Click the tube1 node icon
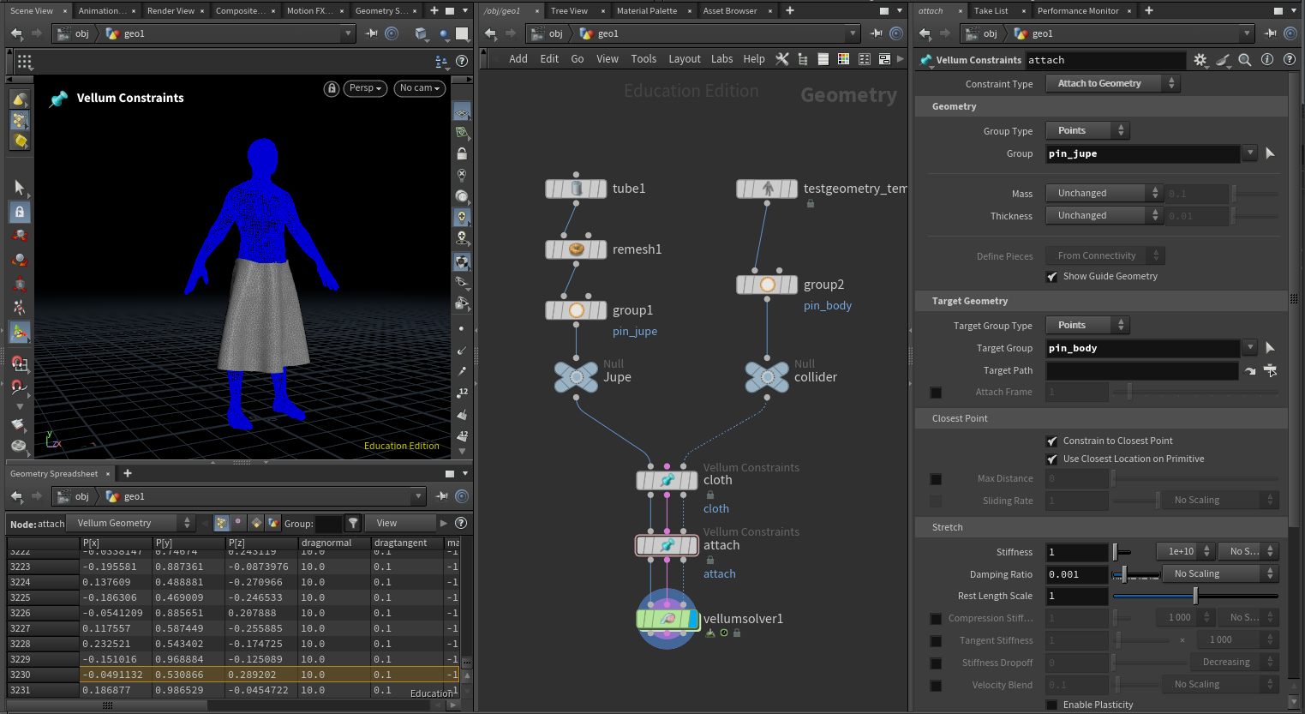This screenshot has height=714, width=1305. click(x=577, y=189)
